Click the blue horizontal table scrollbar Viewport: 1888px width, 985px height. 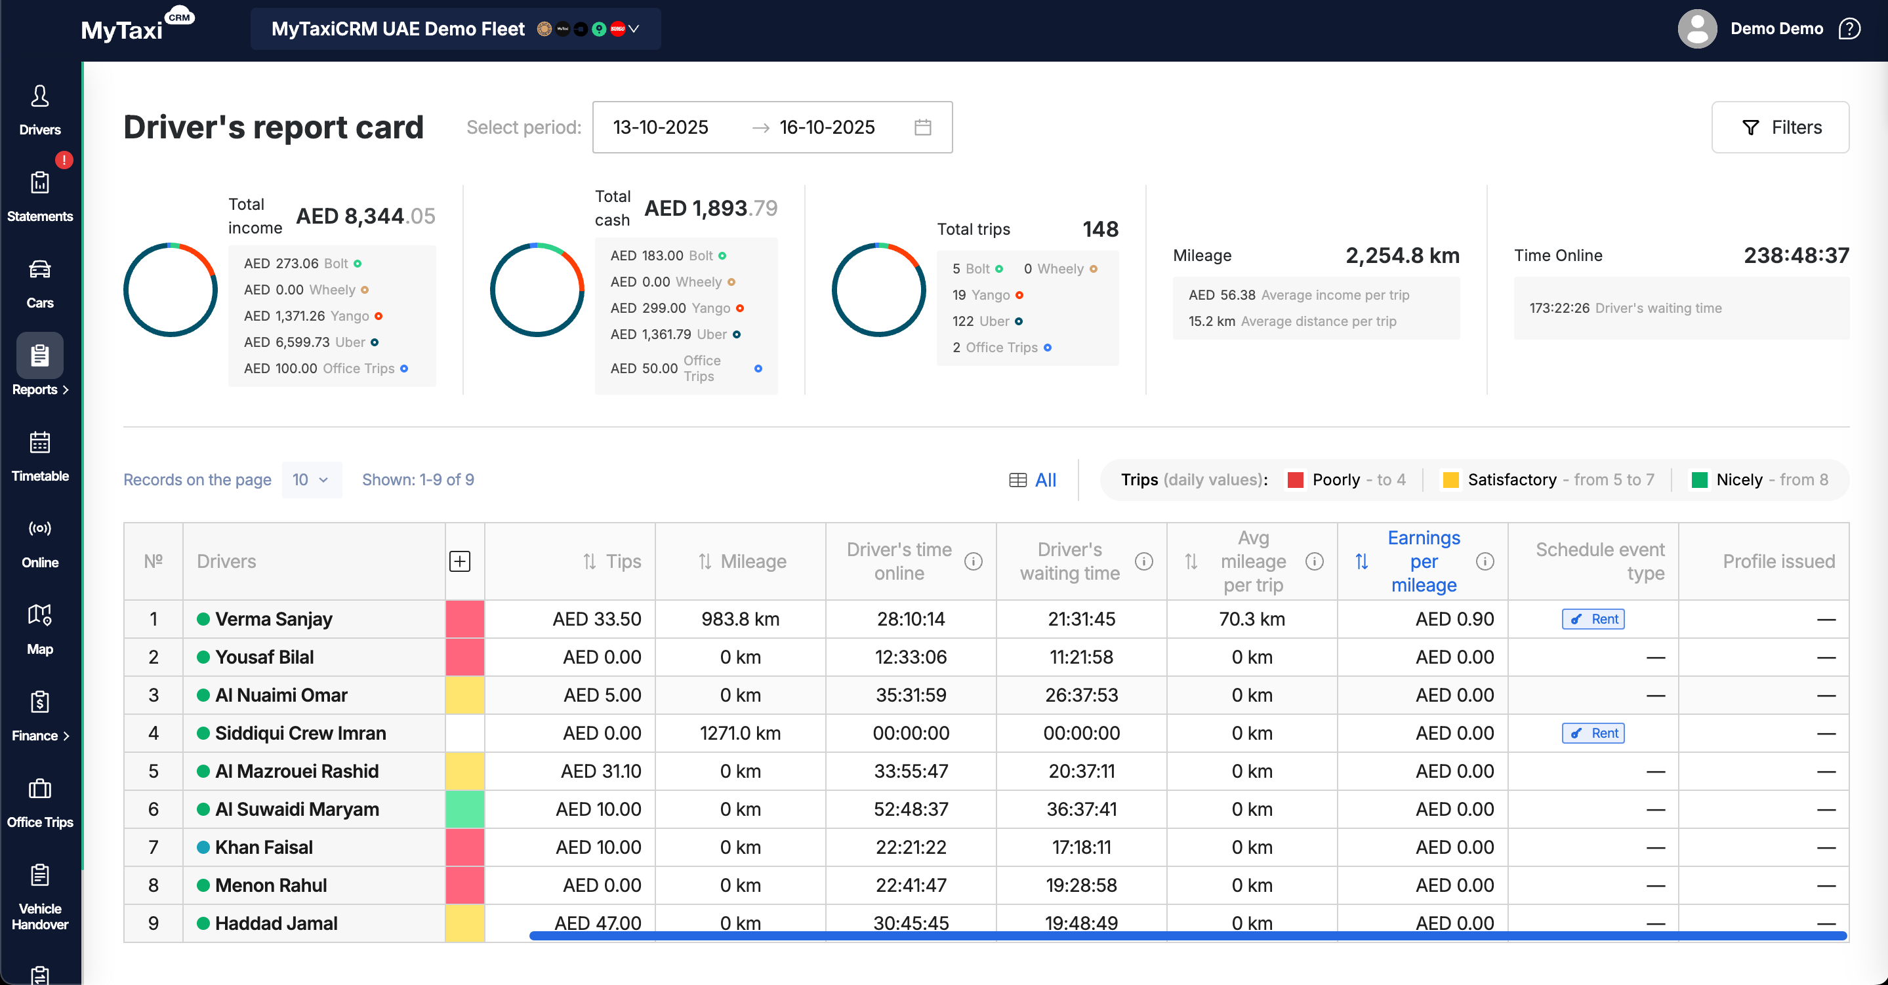[1187, 935]
